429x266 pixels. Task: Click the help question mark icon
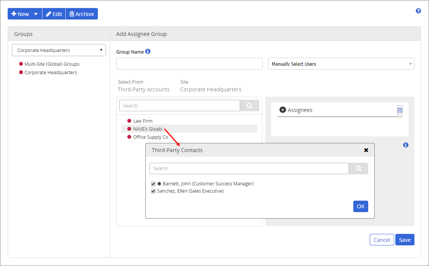[418, 11]
